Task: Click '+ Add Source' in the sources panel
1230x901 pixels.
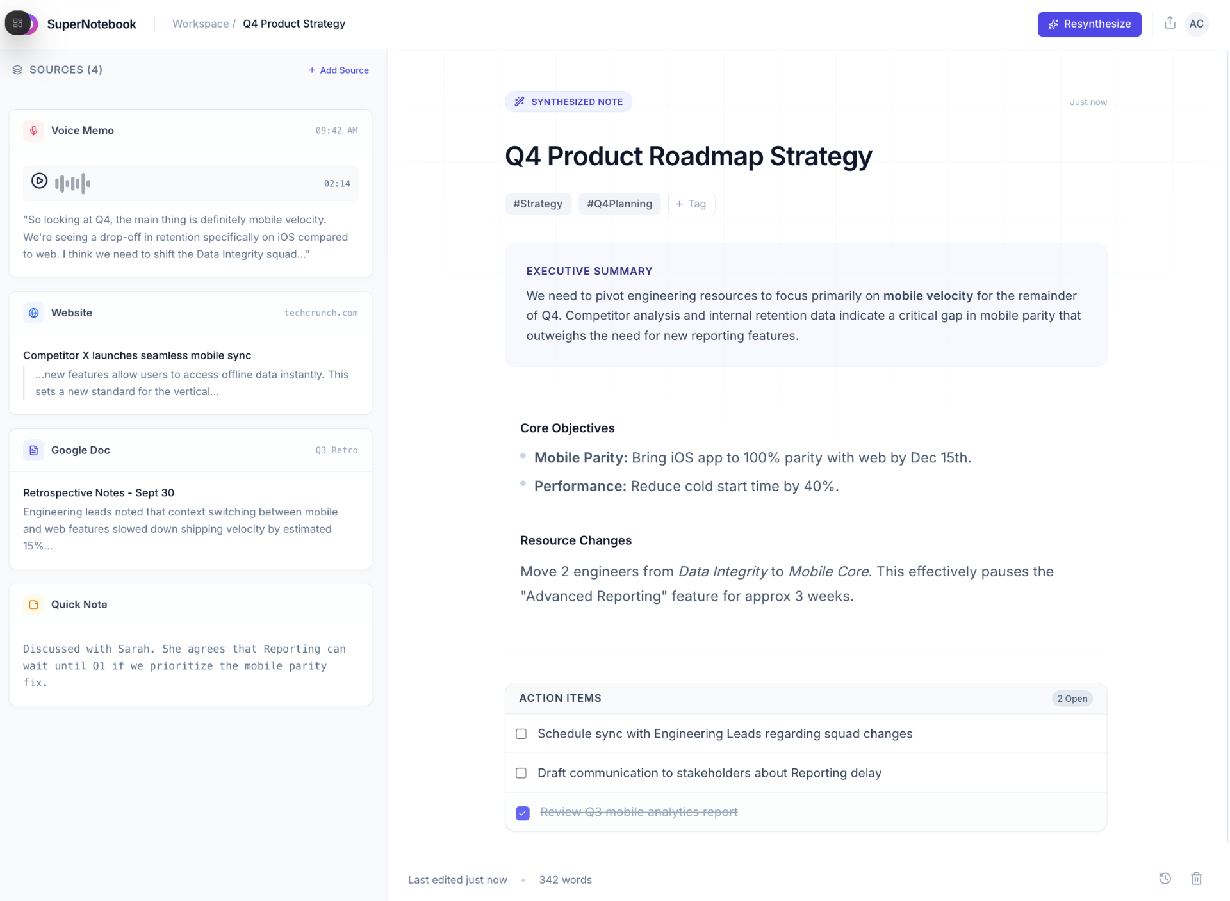Action: [x=338, y=70]
